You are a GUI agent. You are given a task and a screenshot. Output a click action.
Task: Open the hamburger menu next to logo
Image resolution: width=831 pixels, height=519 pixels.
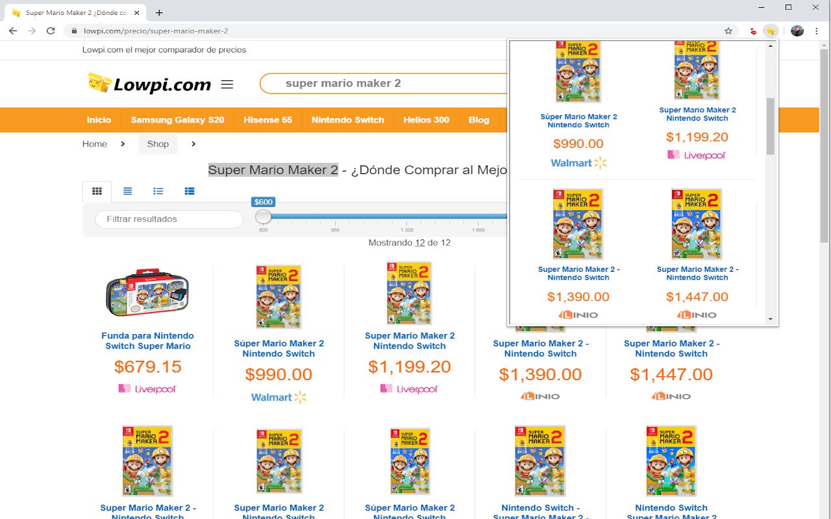227,84
